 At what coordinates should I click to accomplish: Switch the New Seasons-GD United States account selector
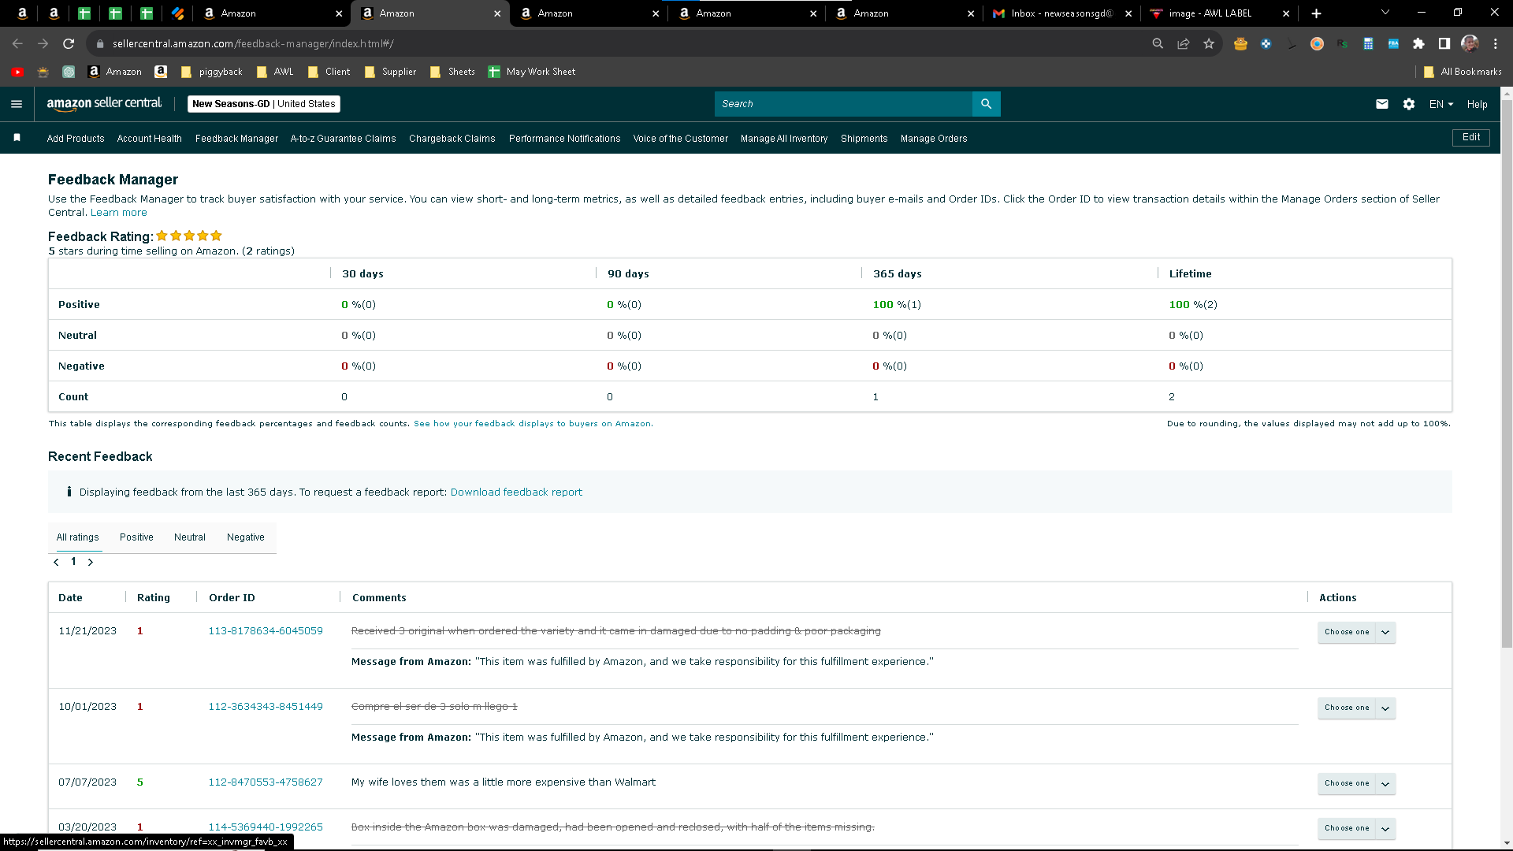[x=264, y=104]
